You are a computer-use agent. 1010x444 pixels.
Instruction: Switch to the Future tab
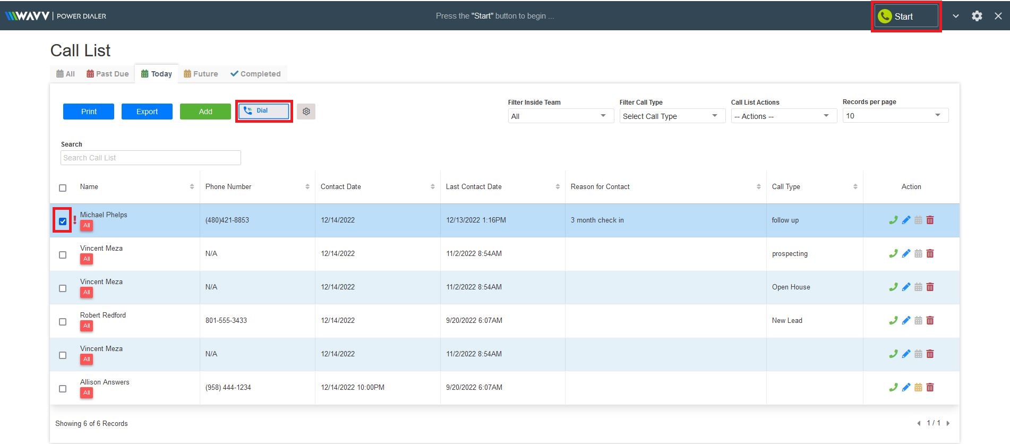[201, 74]
